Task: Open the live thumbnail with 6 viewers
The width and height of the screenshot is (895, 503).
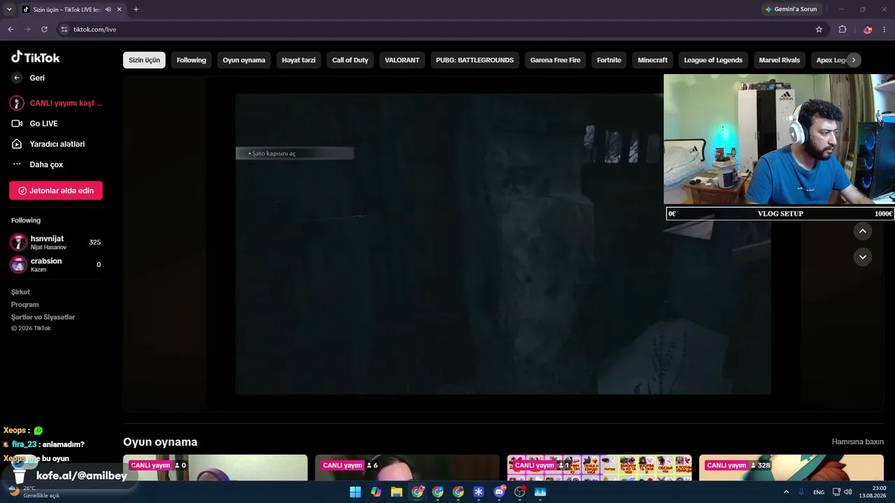Action: (x=407, y=468)
